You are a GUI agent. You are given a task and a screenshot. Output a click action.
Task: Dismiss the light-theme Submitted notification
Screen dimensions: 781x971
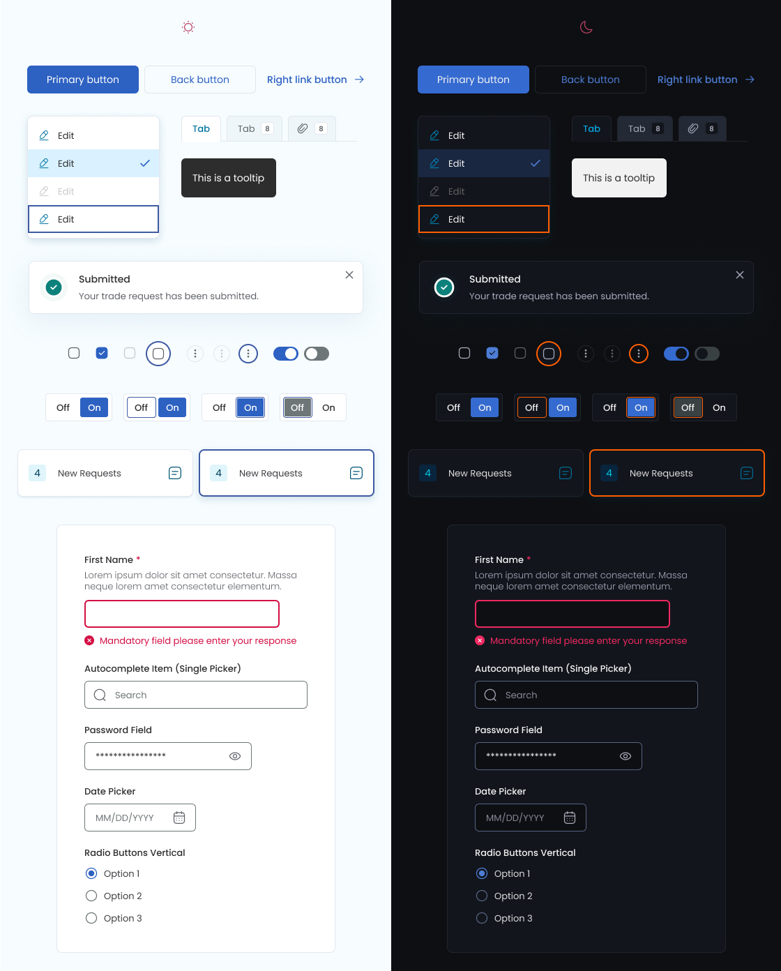(x=349, y=275)
